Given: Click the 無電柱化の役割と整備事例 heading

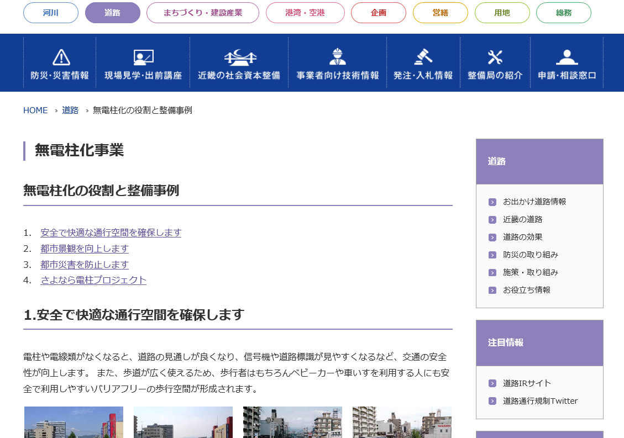Looking at the screenshot, I should pyautogui.click(x=101, y=191).
